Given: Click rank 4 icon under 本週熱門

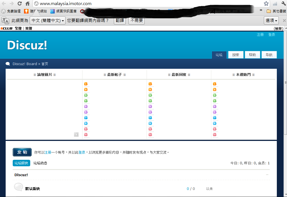Looking at the screenshot, I should pos(215,101).
